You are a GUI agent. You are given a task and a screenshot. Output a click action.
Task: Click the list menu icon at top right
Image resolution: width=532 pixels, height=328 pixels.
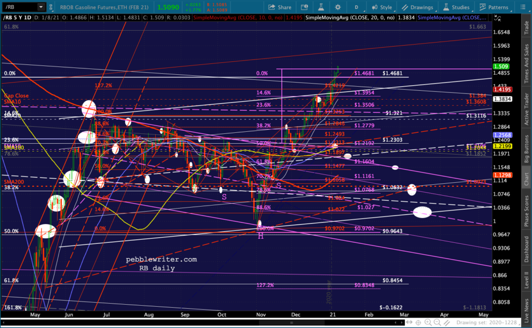pos(523,7)
